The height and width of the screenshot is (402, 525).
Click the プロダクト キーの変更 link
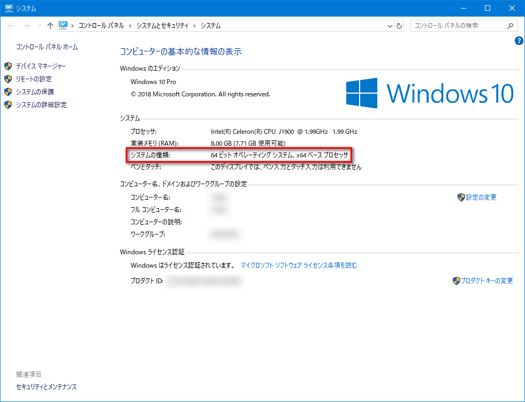(486, 281)
